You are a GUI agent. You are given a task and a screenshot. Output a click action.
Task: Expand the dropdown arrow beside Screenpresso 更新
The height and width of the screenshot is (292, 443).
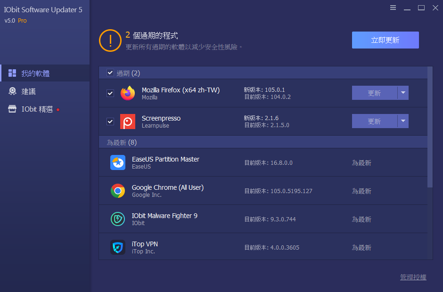tap(403, 121)
